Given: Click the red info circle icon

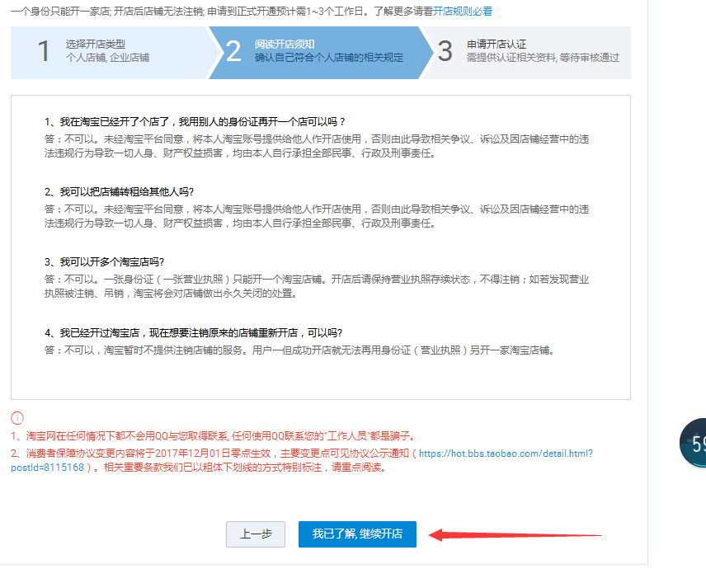Looking at the screenshot, I should point(17,418).
